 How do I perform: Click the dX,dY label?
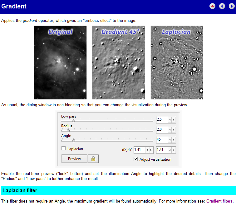point(127,150)
